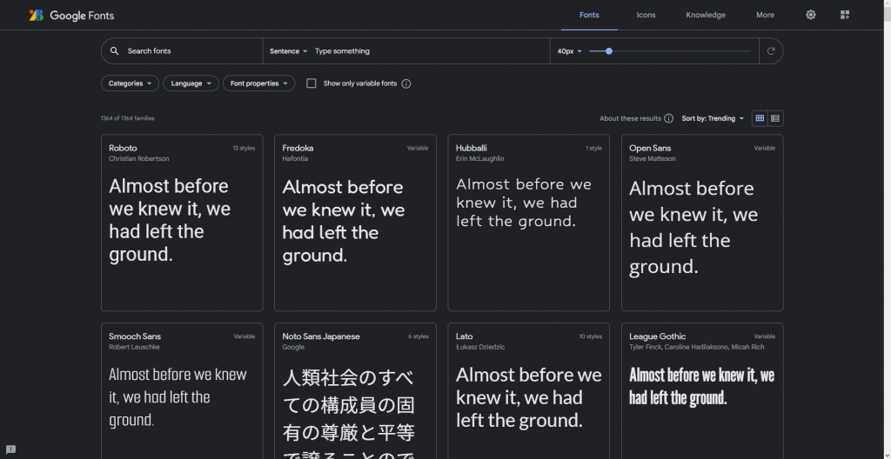
Task: Click author name Steve Matteson
Action: pos(653,158)
